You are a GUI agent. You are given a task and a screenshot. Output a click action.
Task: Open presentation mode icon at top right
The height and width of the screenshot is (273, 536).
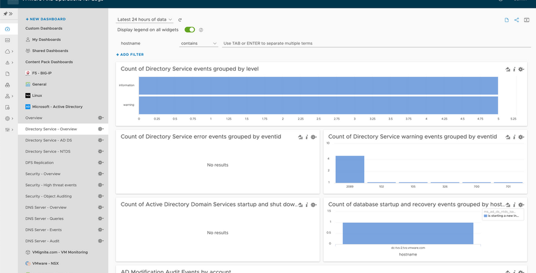(x=527, y=20)
